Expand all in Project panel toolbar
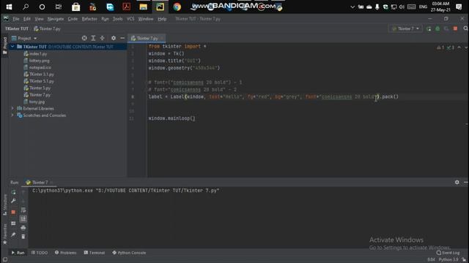The width and height of the screenshot is (469, 263). (93, 38)
